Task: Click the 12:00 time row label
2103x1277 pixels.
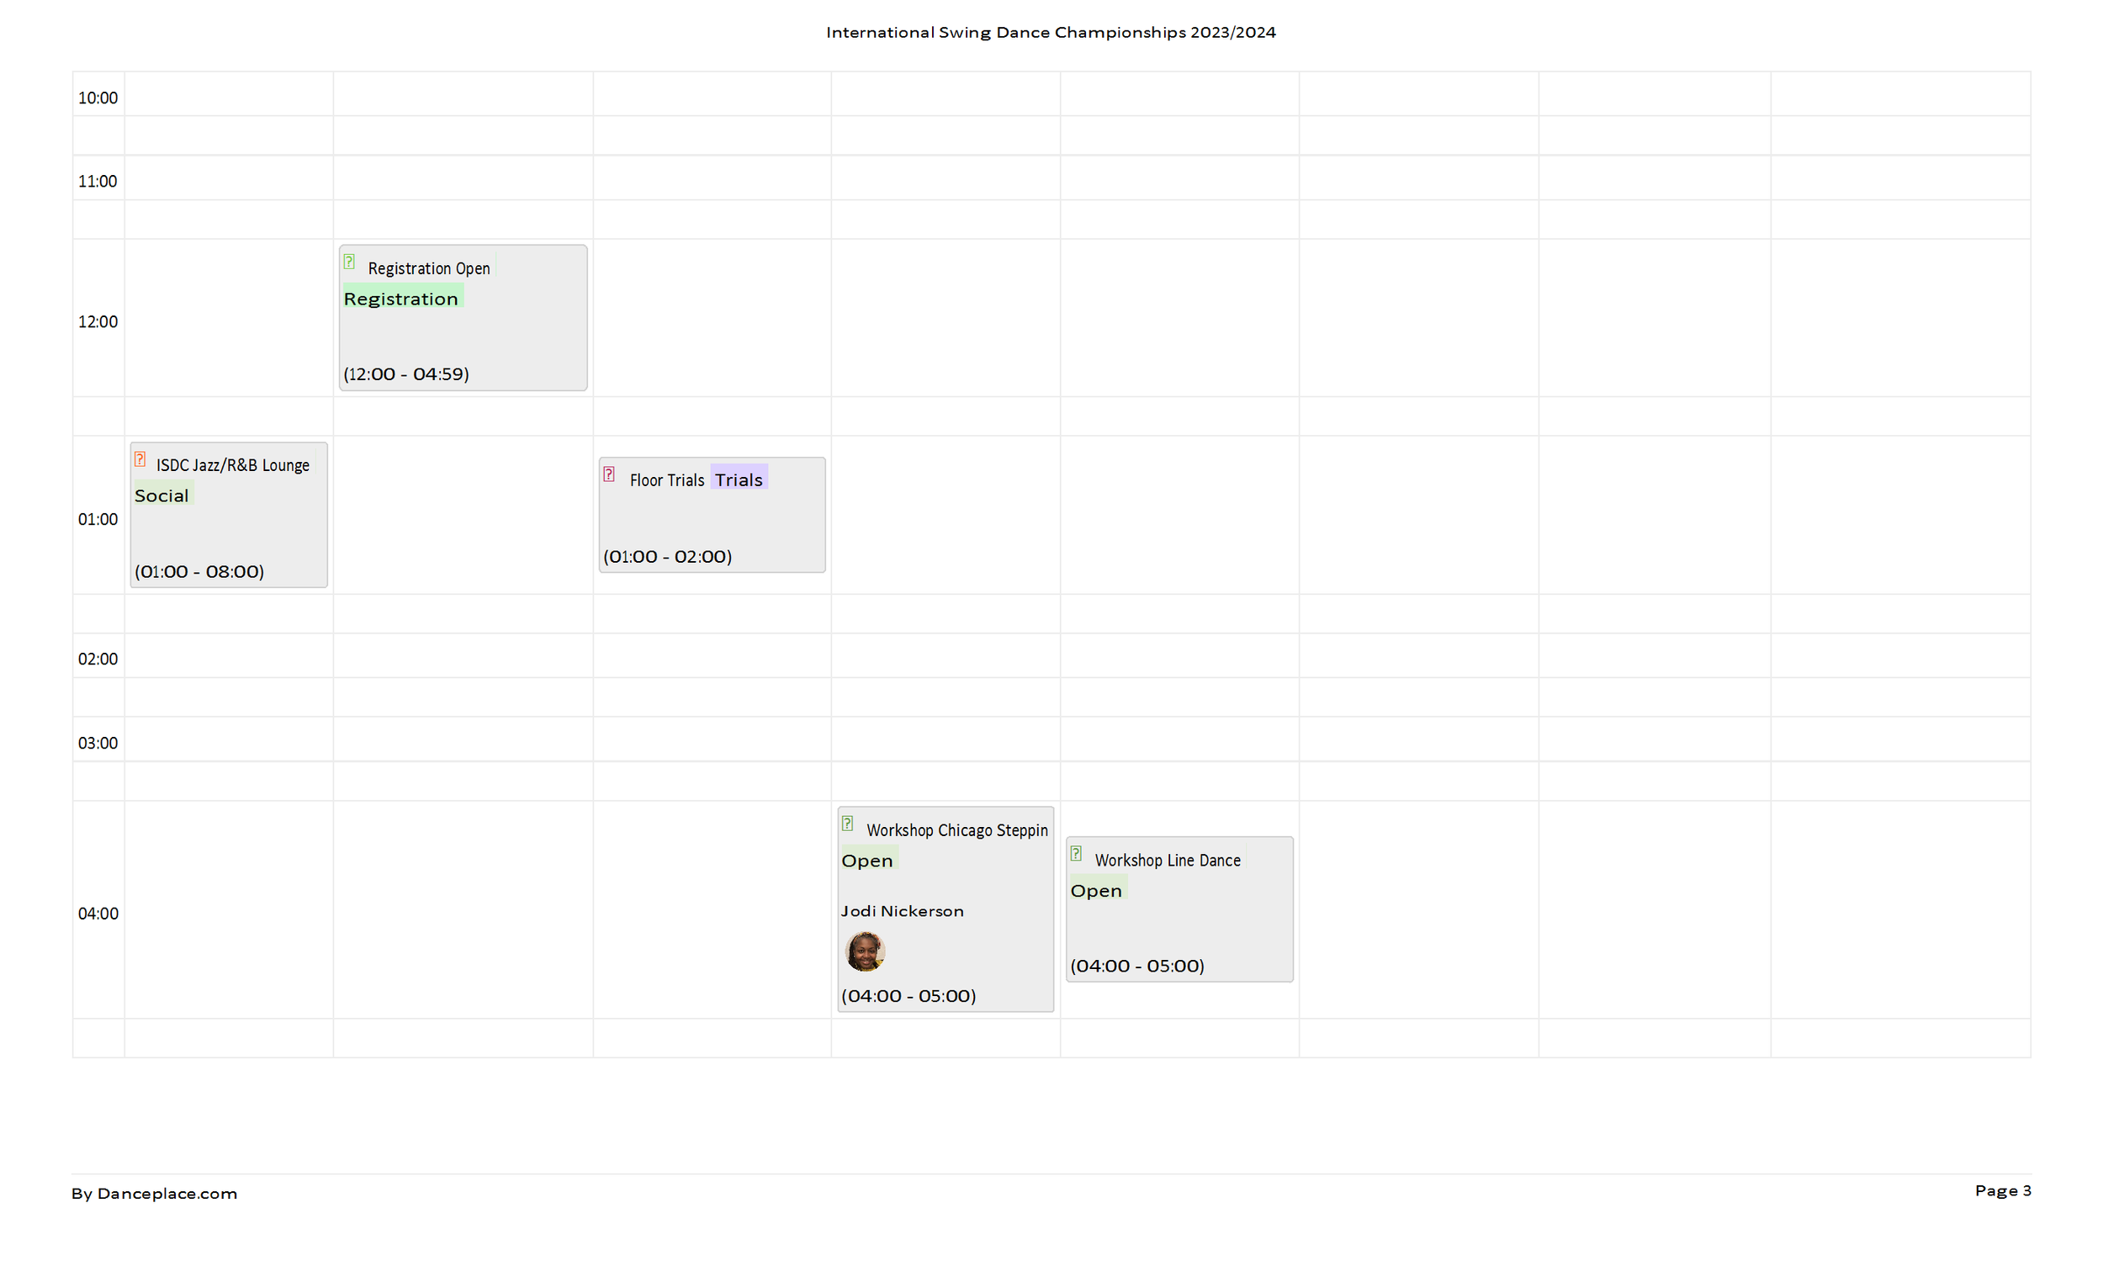Action: click(98, 322)
